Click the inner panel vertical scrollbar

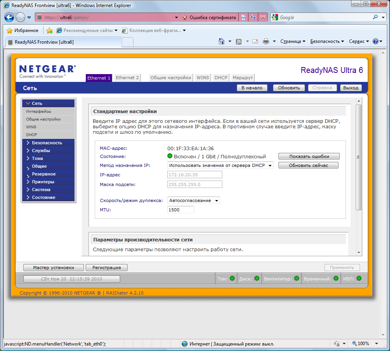[358, 157]
